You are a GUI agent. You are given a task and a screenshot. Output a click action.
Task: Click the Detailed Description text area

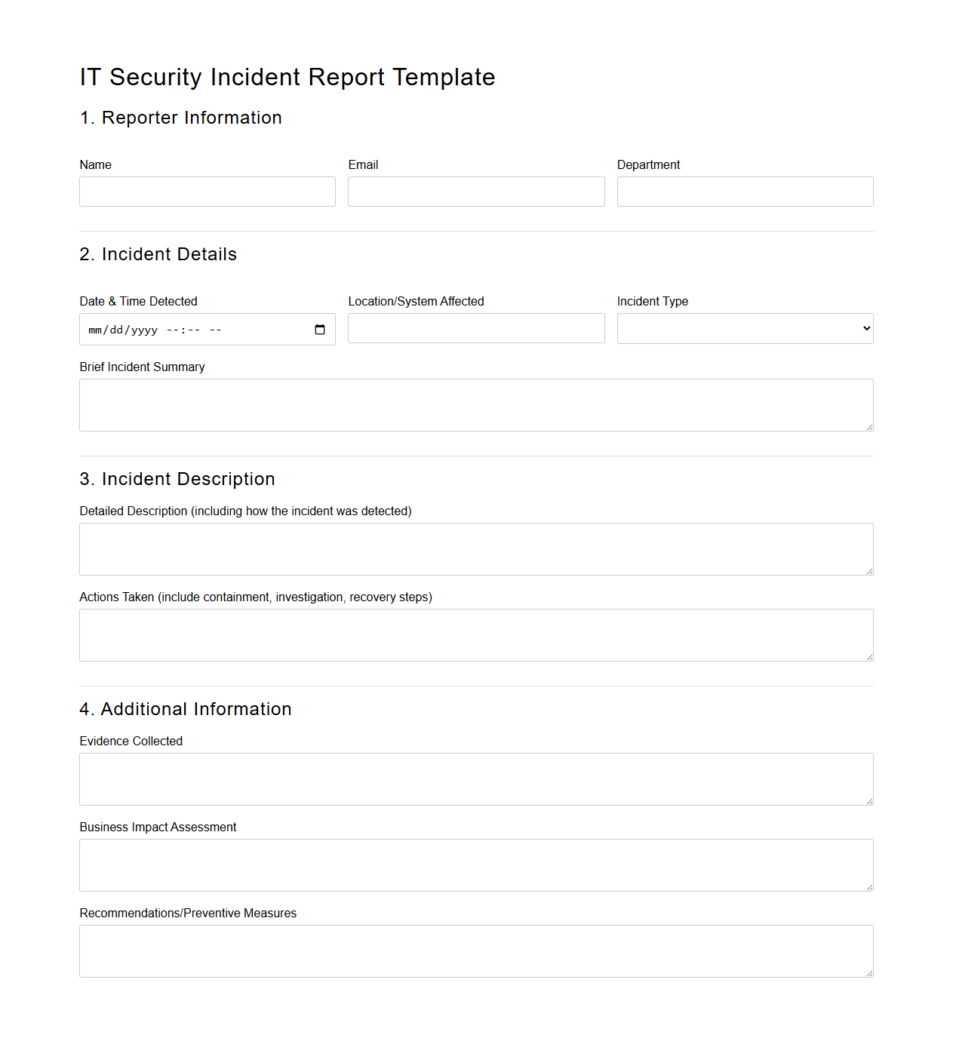click(475, 548)
